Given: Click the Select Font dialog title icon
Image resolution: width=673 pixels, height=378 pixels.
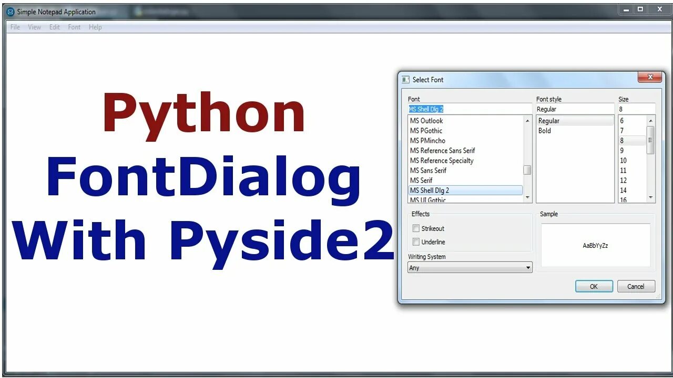Looking at the screenshot, I should tap(405, 80).
